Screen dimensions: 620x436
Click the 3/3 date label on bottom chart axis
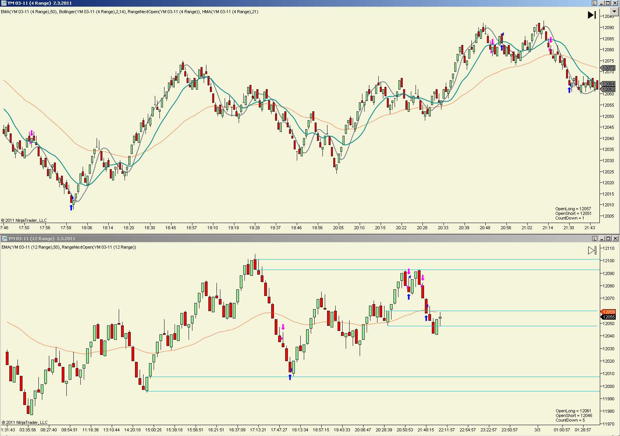point(537,430)
